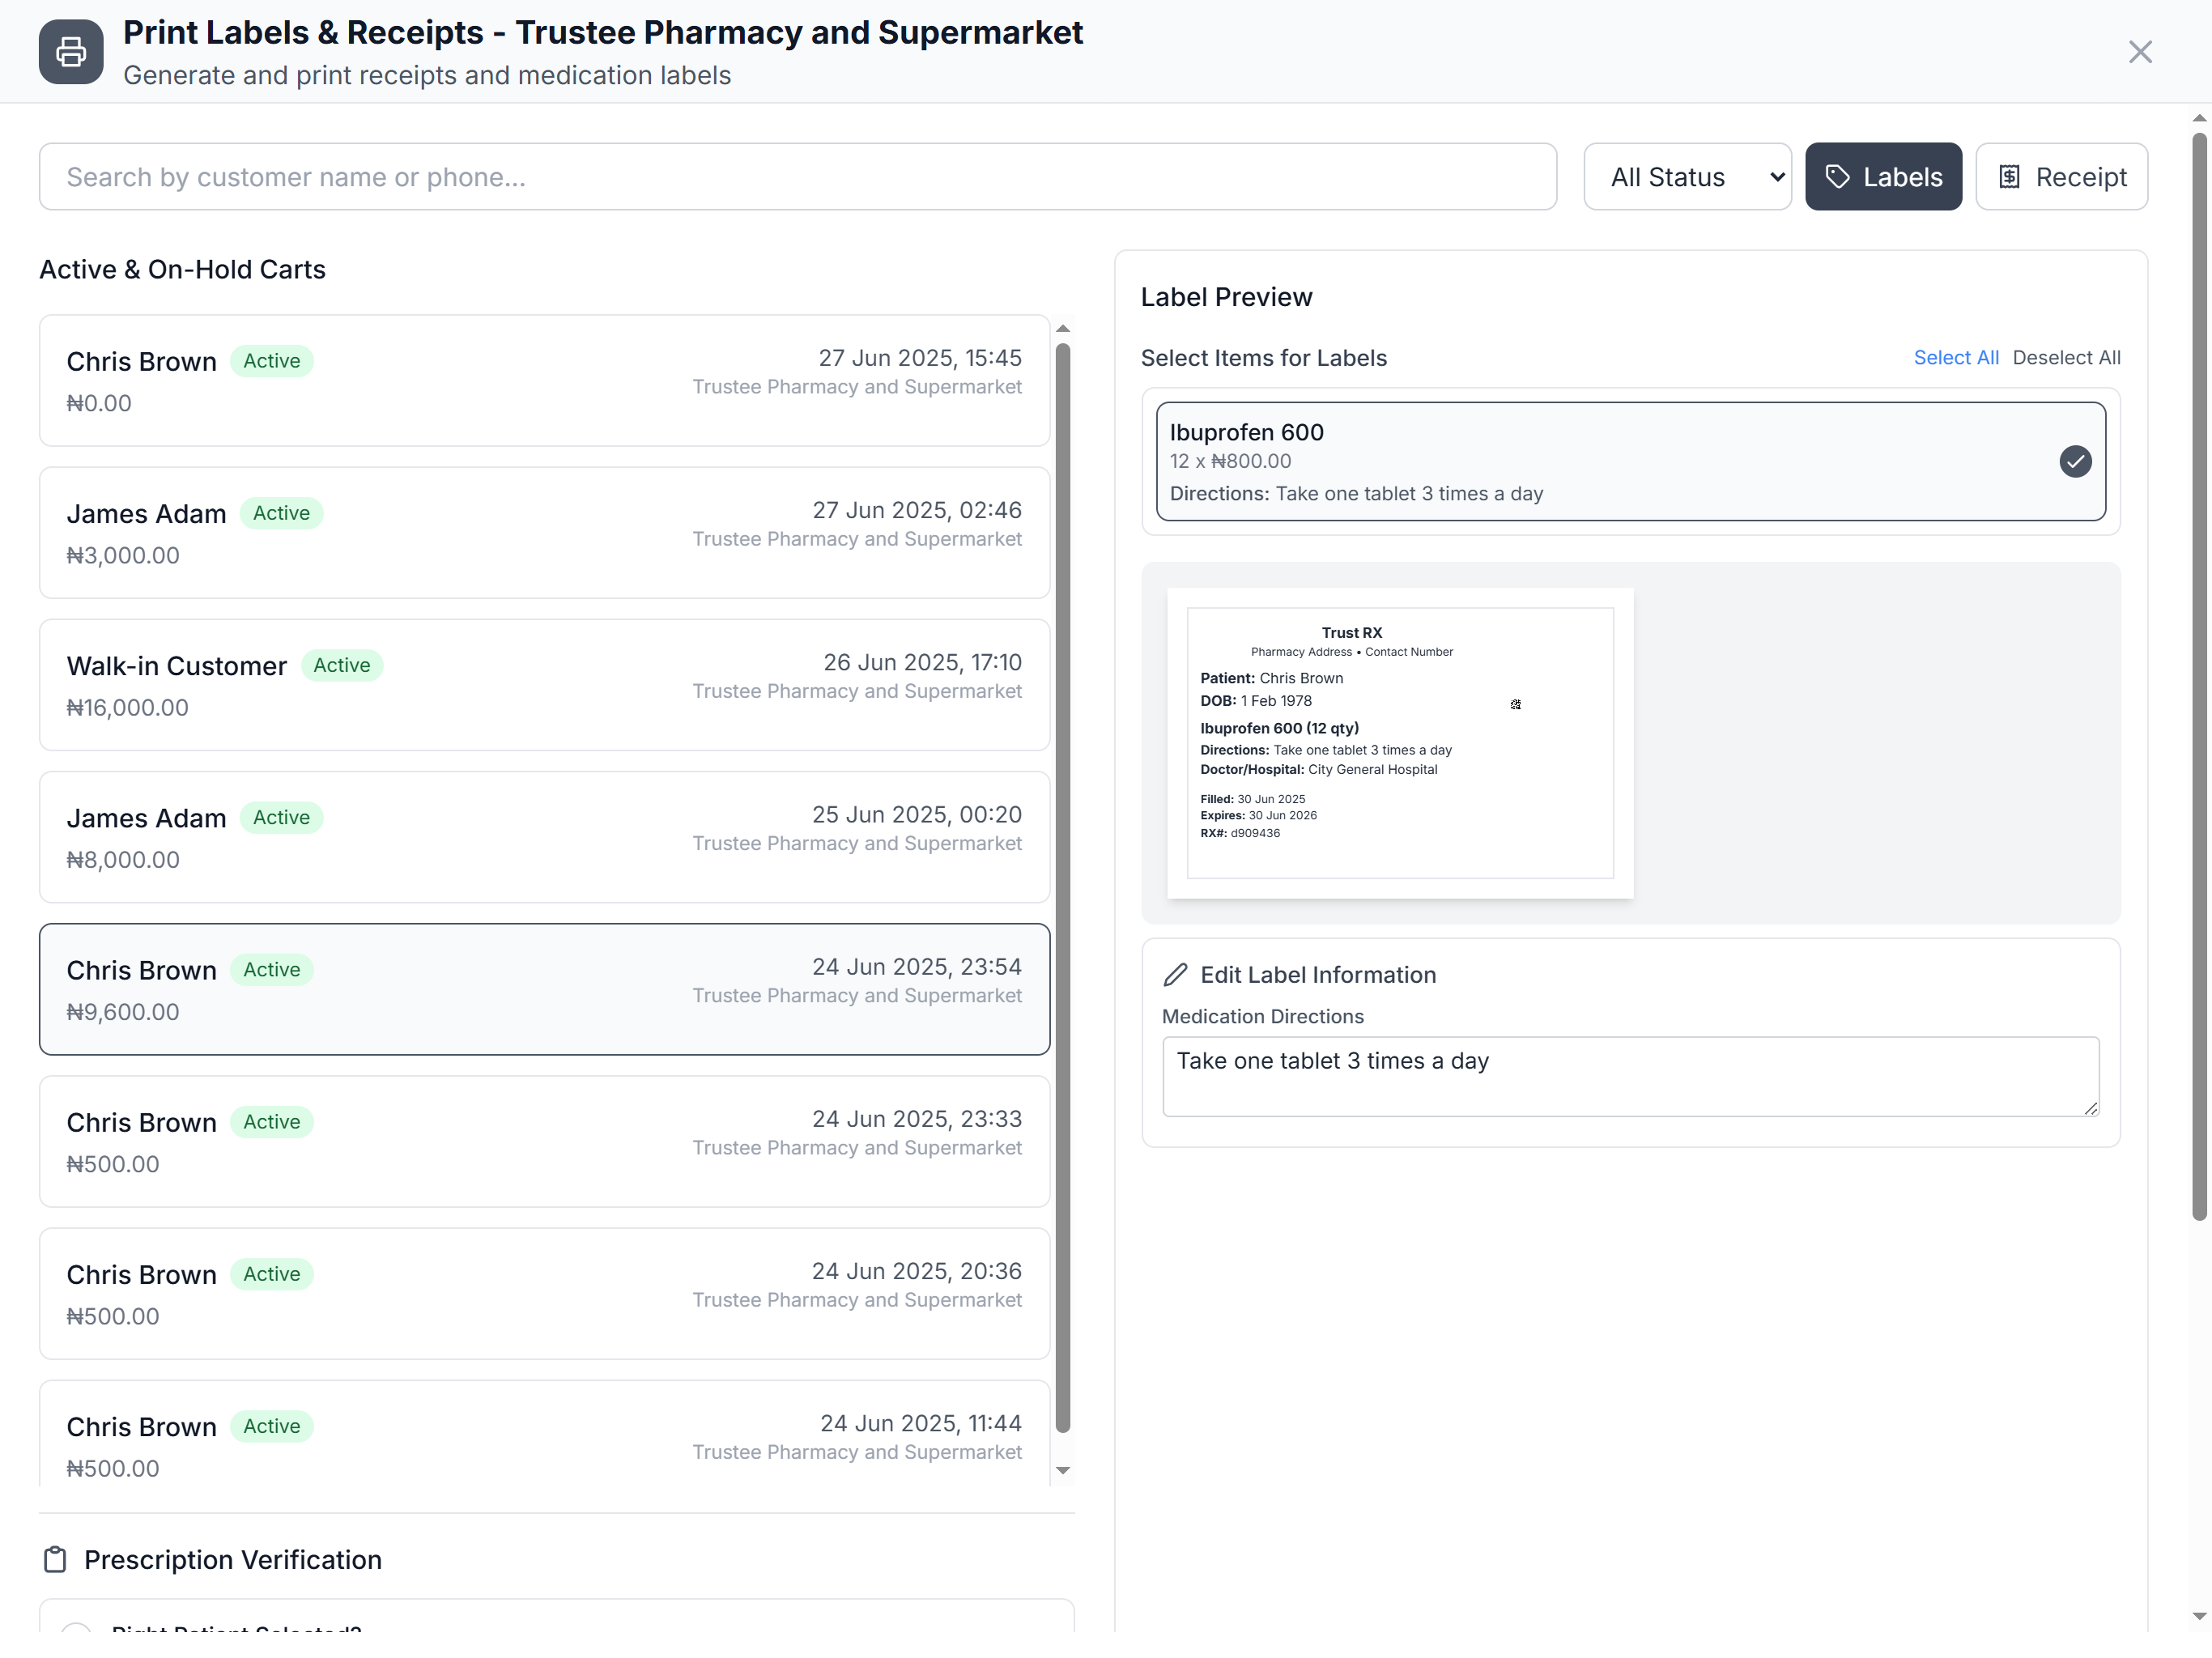The height and width of the screenshot is (1658, 2212).
Task: Close the Print Labels dialog
Action: pos(2139,52)
